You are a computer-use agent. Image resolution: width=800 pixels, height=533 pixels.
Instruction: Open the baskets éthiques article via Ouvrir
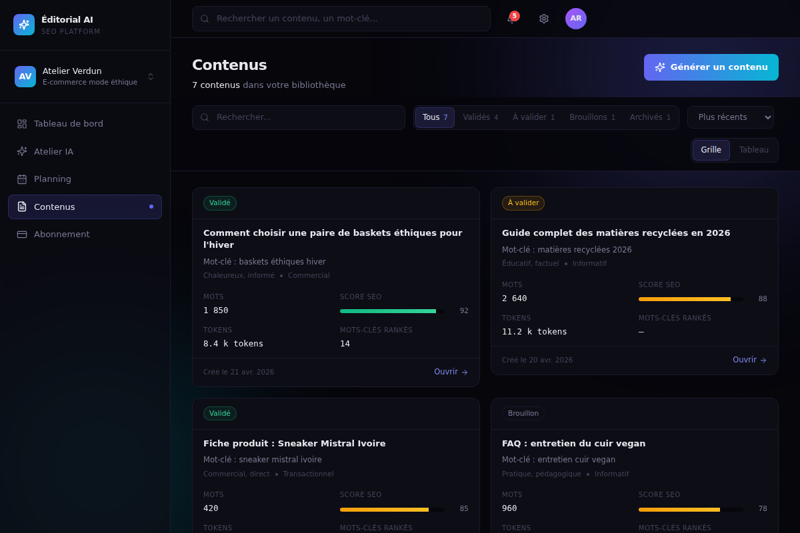click(451, 372)
